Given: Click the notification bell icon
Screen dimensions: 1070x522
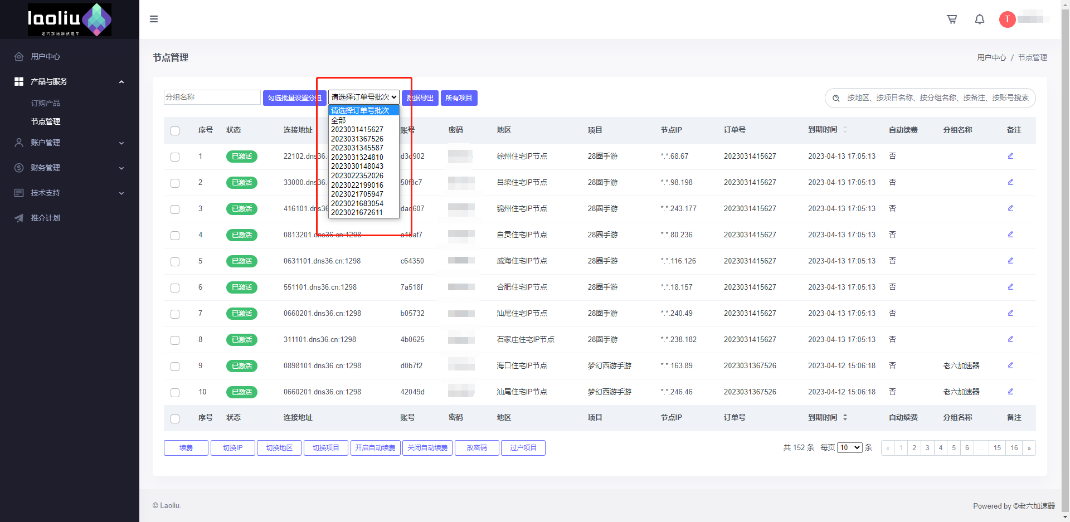Looking at the screenshot, I should [979, 19].
